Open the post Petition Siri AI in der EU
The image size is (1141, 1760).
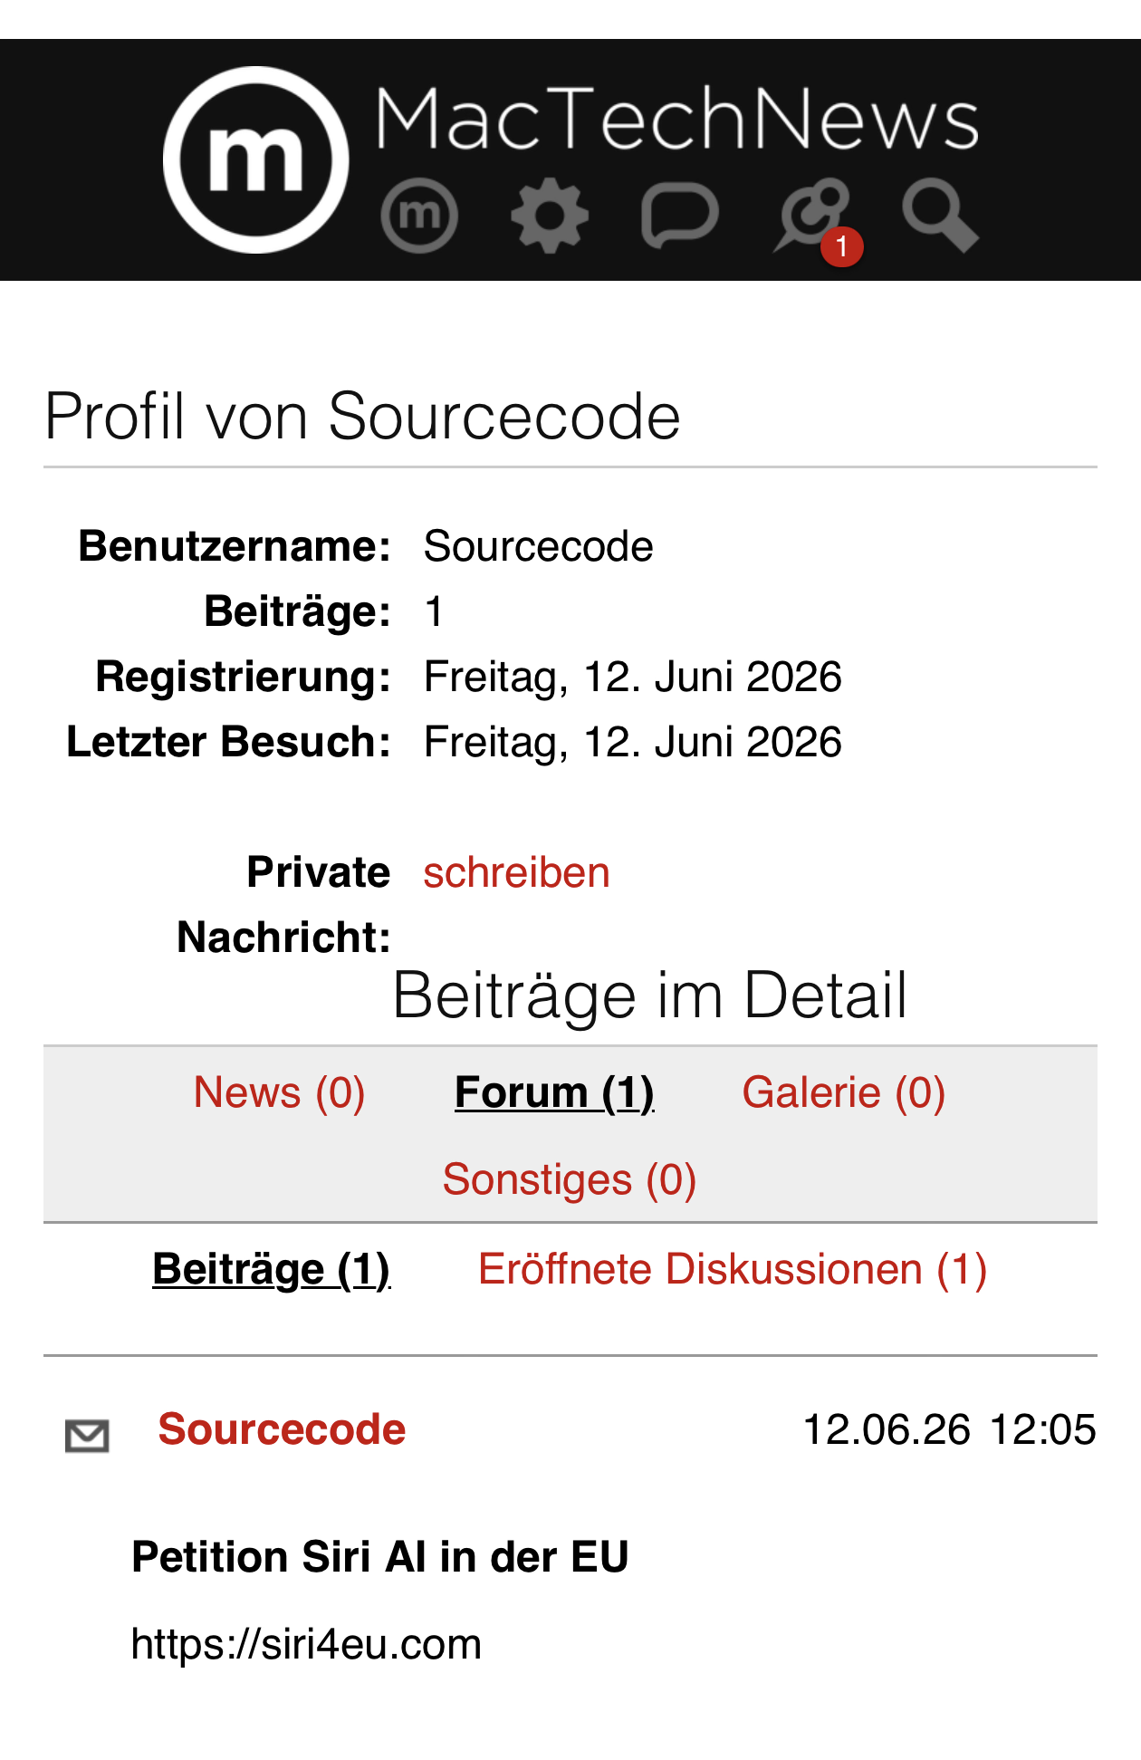(x=380, y=1557)
